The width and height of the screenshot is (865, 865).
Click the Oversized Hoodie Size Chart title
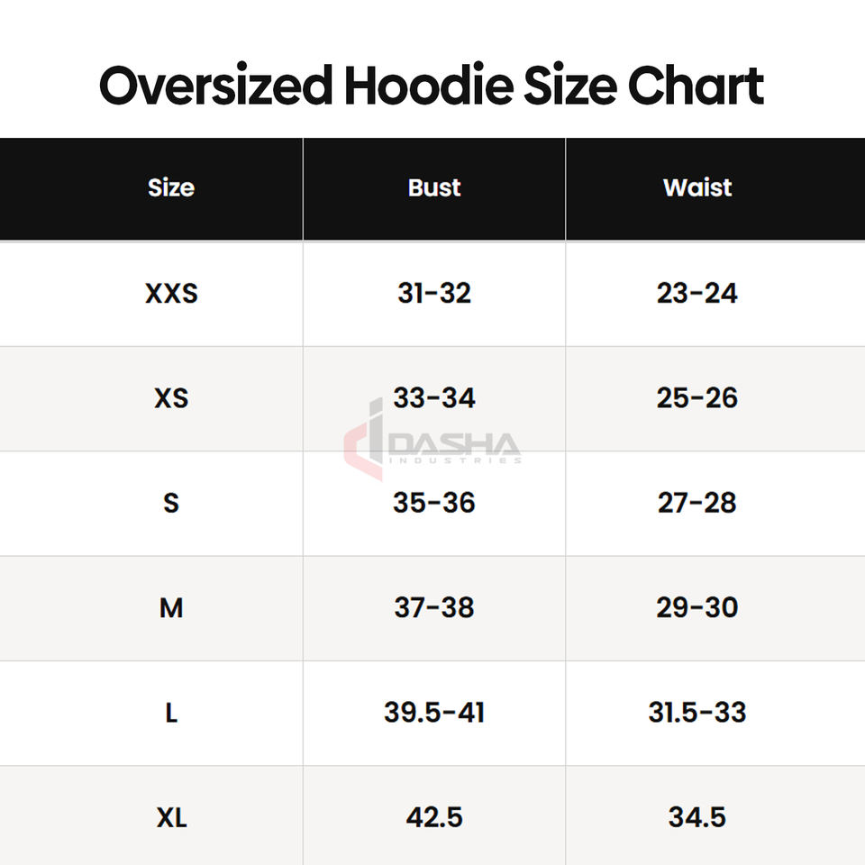(432, 86)
